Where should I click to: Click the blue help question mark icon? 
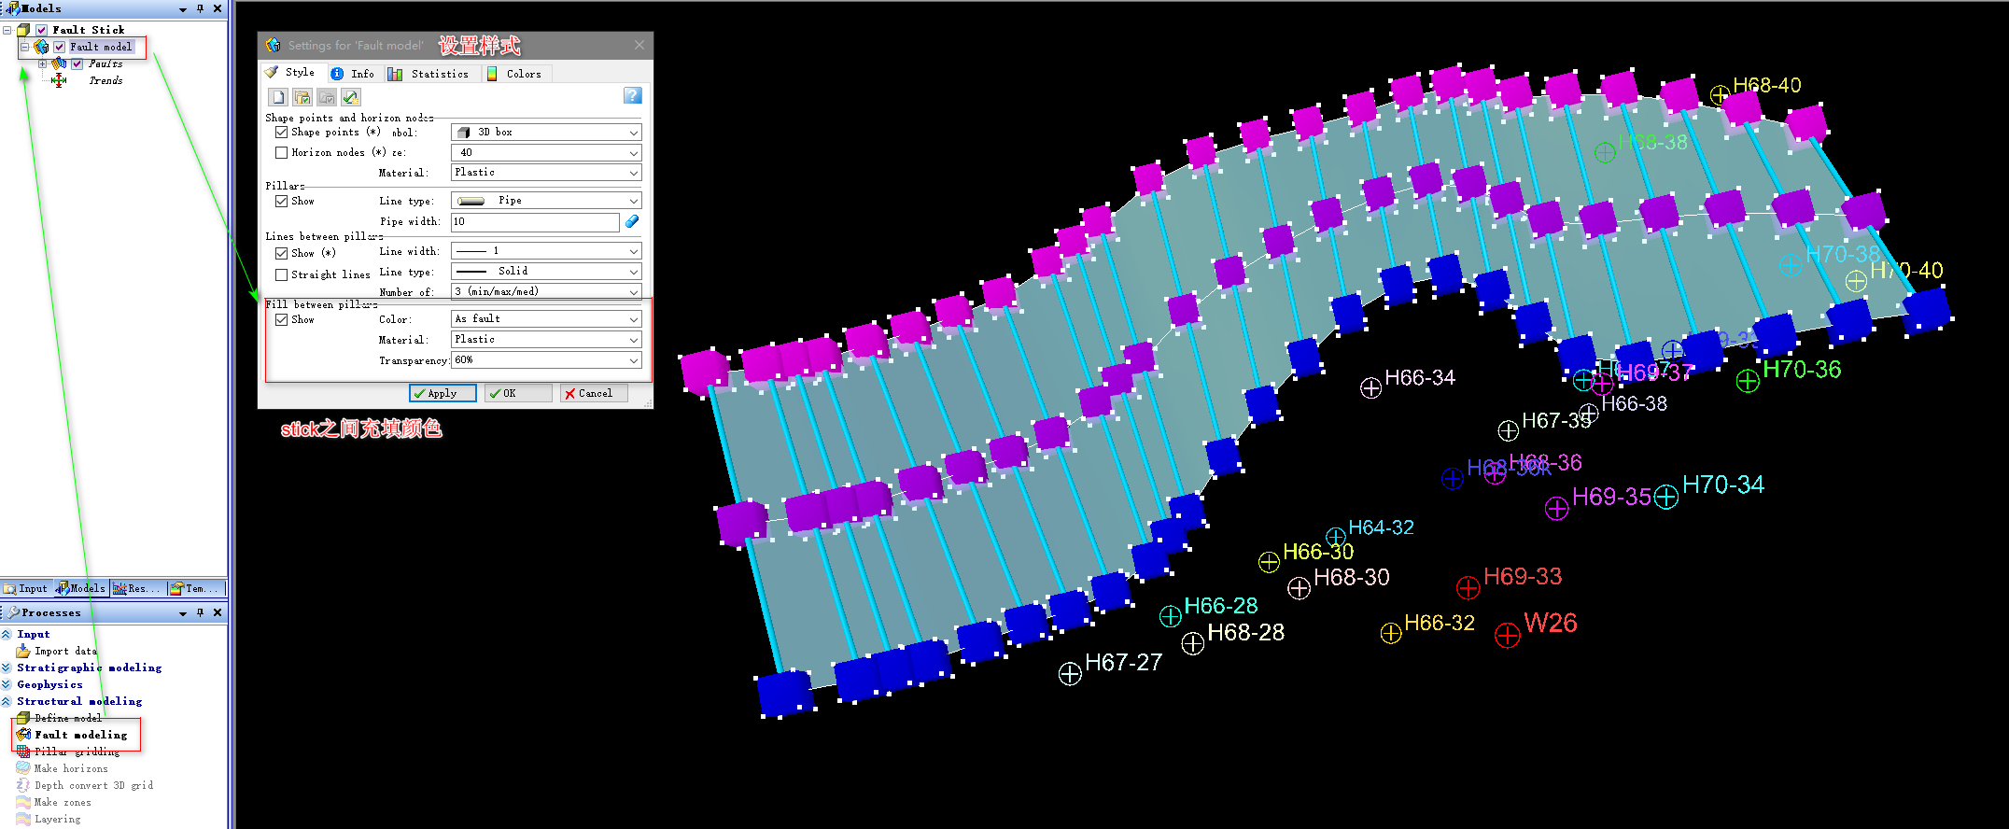click(632, 96)
